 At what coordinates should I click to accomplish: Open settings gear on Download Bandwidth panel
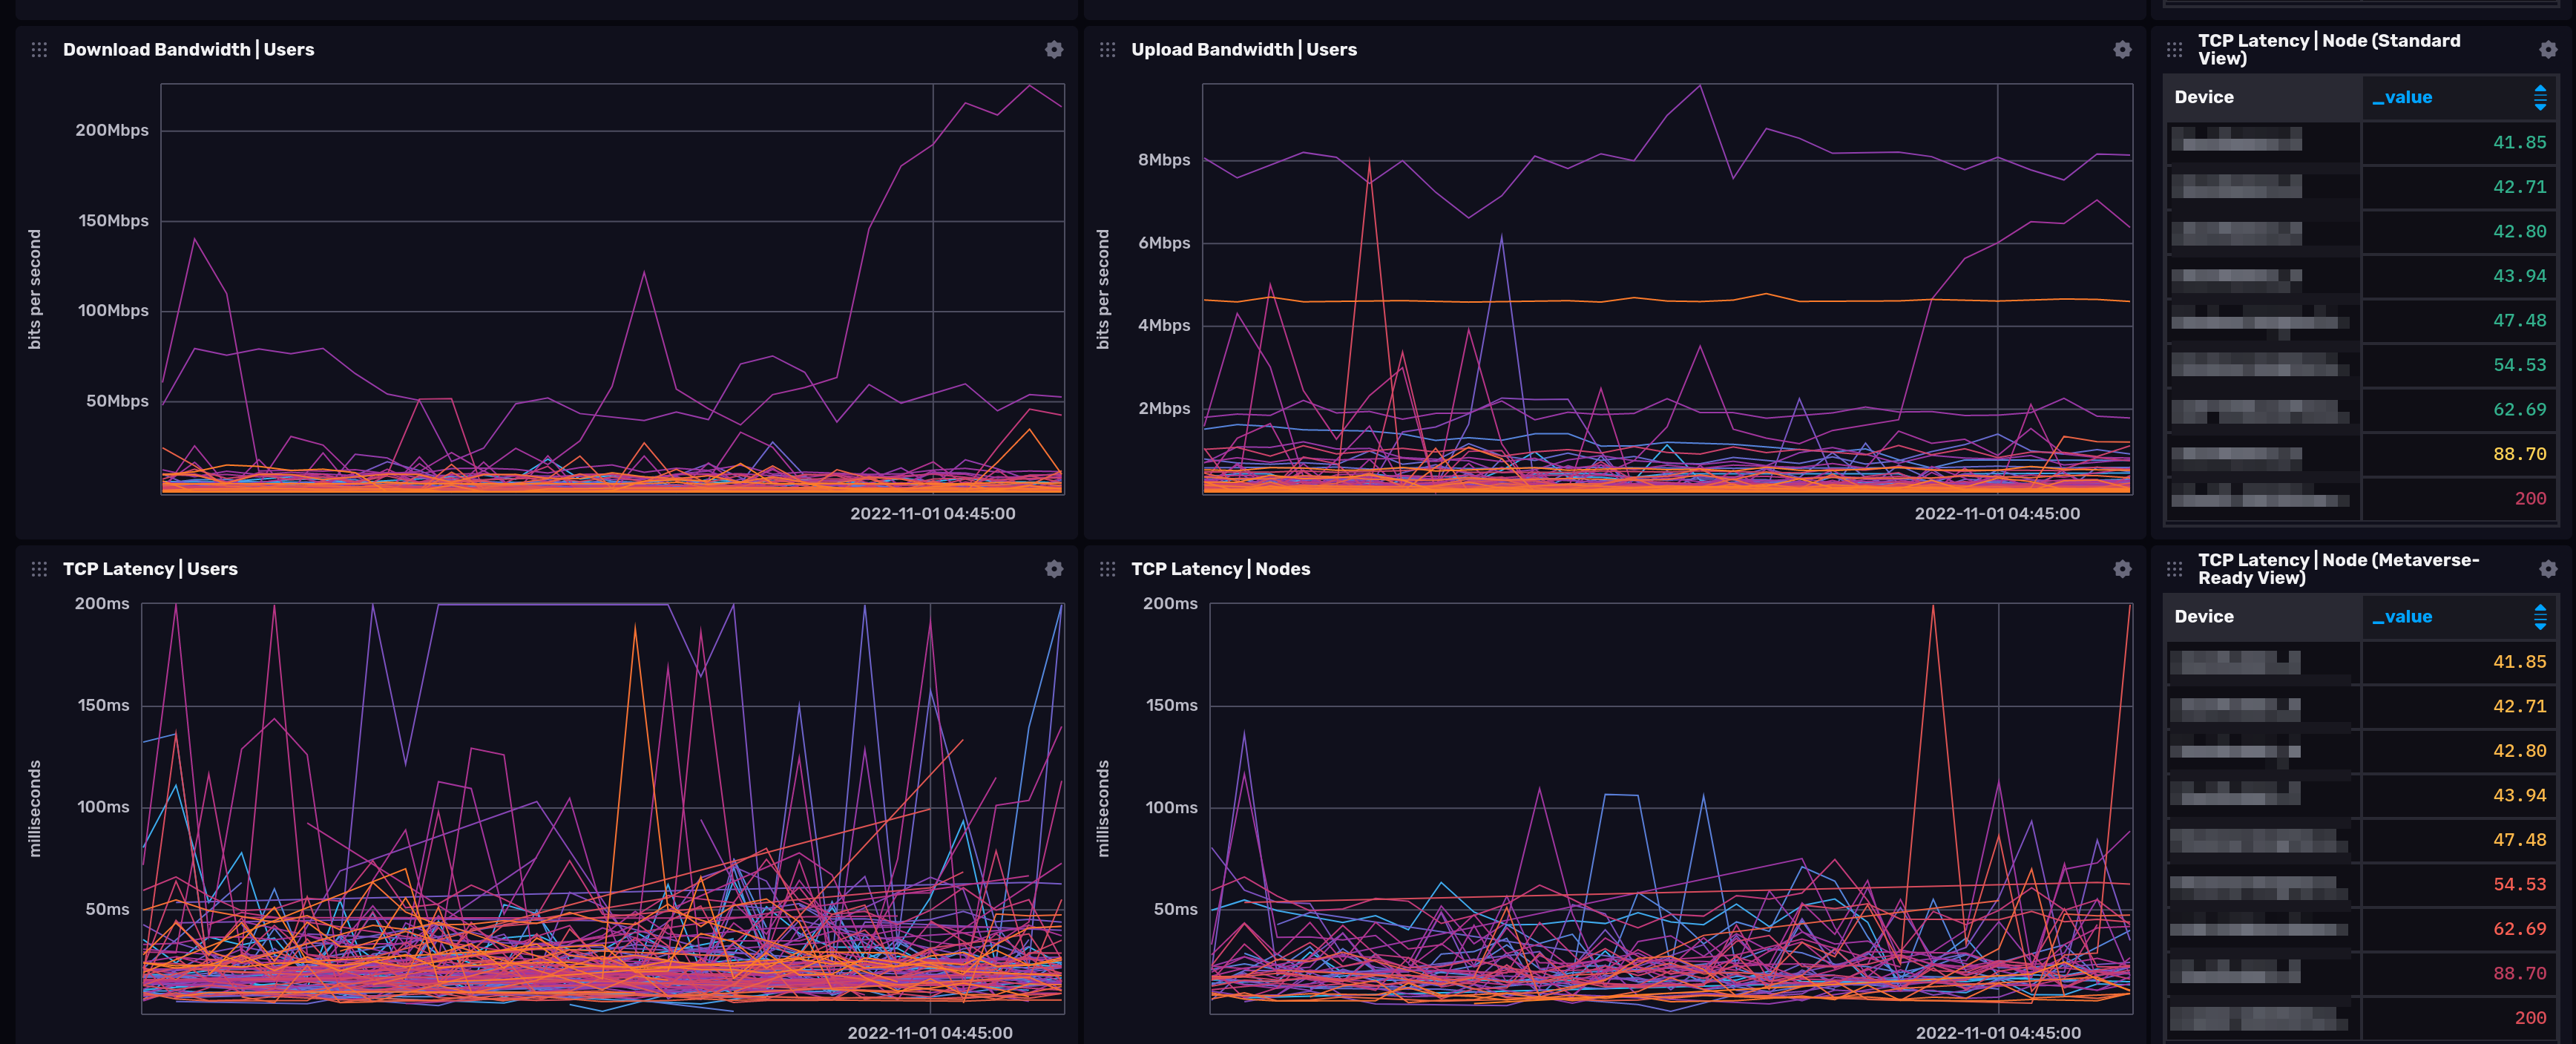point(1054,49)
